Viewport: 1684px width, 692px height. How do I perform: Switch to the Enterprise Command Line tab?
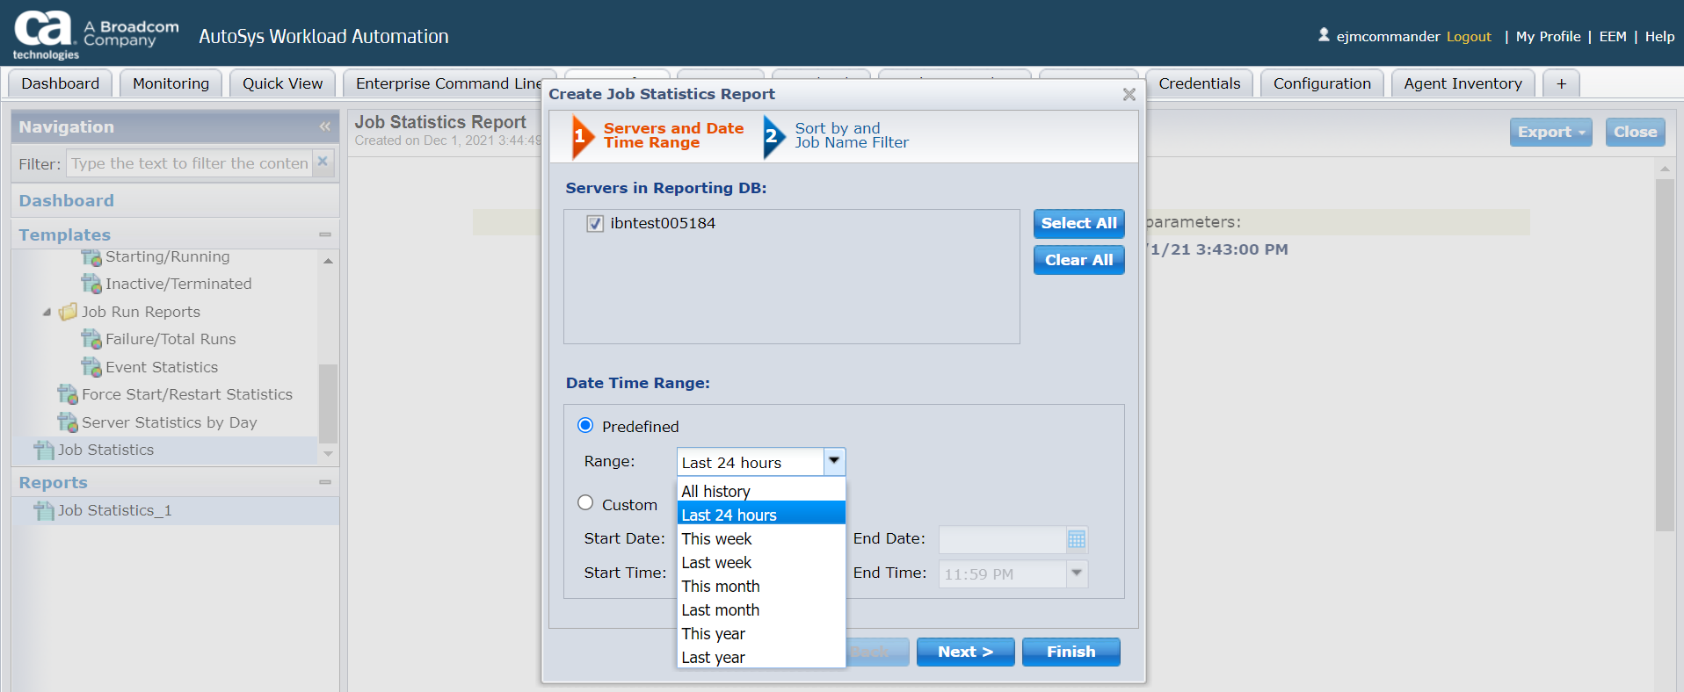(x=449, y=83)
